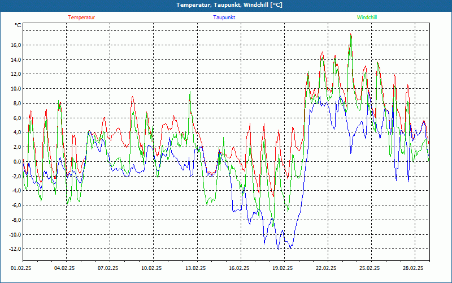Click the 10,0 y-axis value
The image size is (452, 283).
pos(16,89)
